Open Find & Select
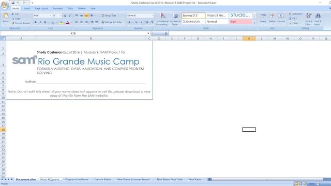Screen dimensions: 331x186 (x=318, y=19)
